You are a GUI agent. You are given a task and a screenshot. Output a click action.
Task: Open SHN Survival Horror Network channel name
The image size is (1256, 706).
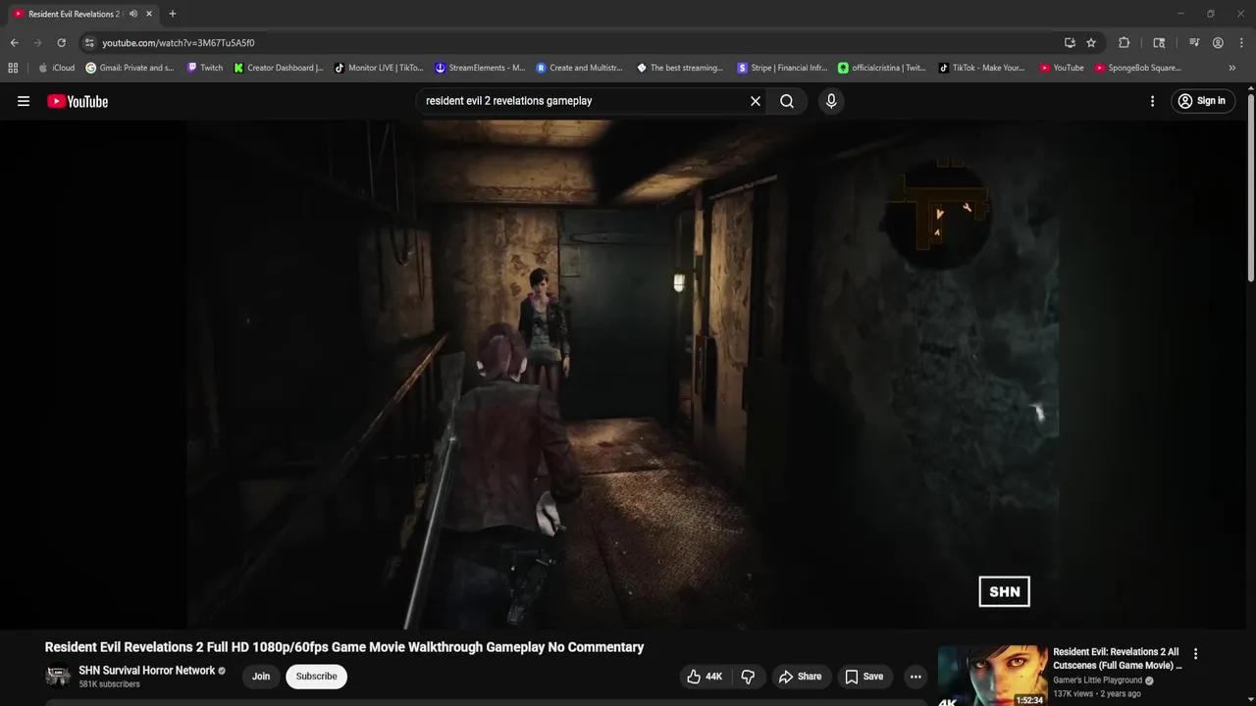coord(147,671)
